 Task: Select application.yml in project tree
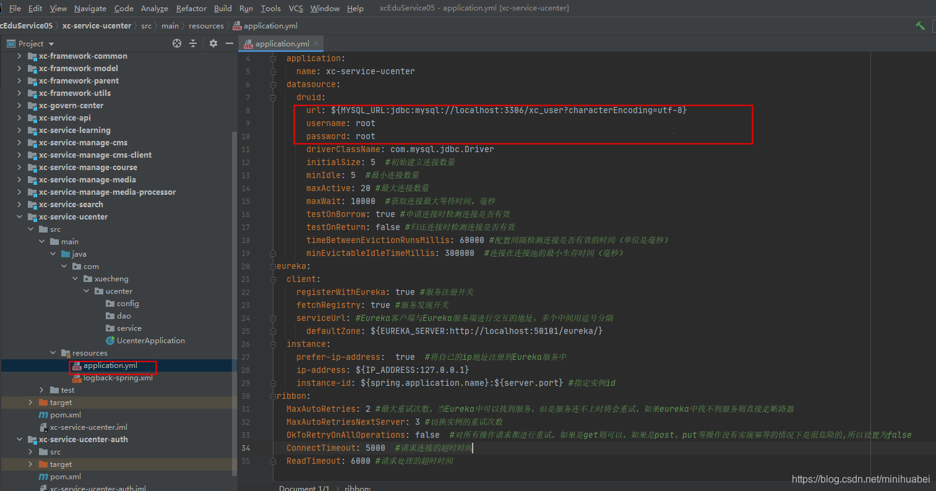(110, 365)
